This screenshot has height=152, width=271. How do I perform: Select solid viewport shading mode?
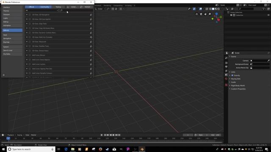click(213, 9)
